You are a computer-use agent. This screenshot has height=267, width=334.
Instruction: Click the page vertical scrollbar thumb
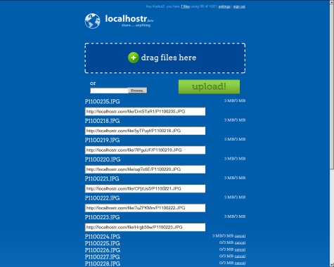coord(332,86)
